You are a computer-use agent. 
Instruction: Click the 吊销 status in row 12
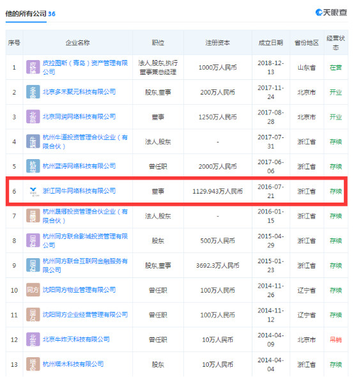pyautogui.click(x=335, y=340)
